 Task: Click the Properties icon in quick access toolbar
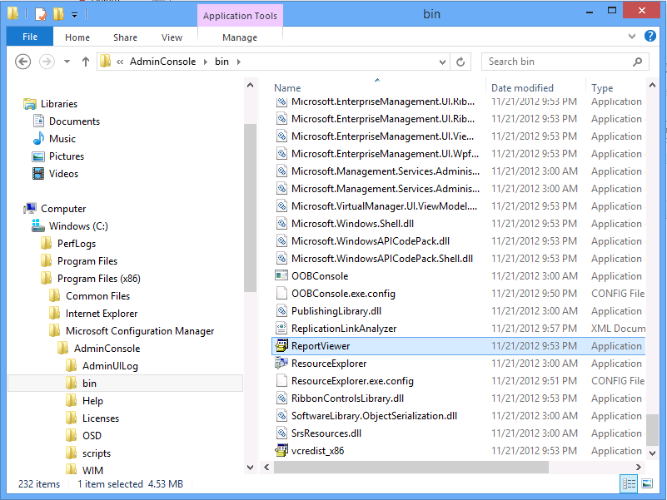tap(41, 14)
